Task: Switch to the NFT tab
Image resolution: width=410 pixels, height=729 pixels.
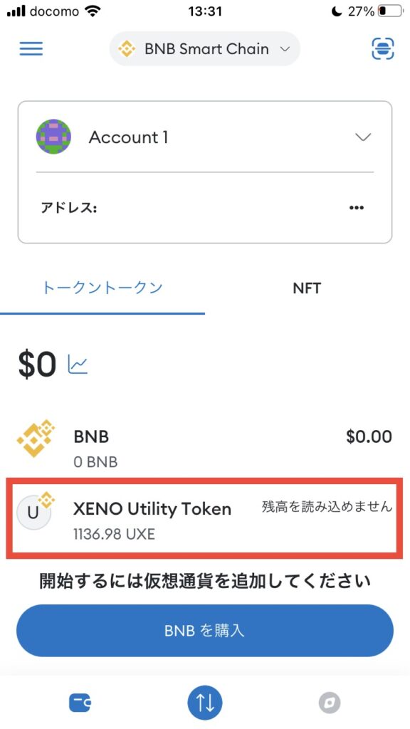Action: [307, 288]
